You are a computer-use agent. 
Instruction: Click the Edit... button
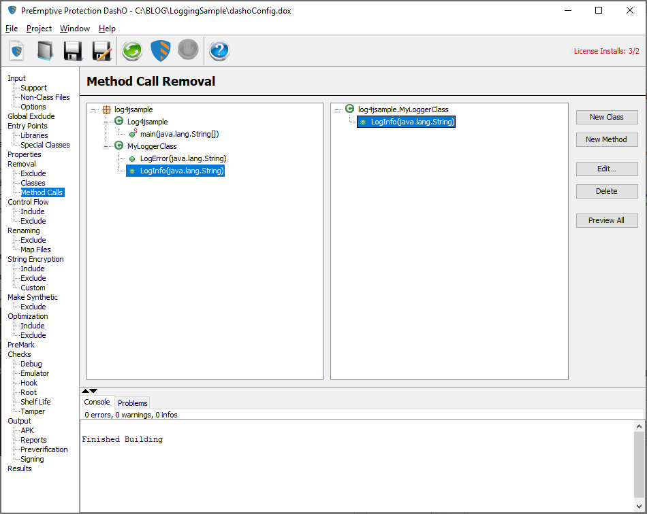click(607, 169)
